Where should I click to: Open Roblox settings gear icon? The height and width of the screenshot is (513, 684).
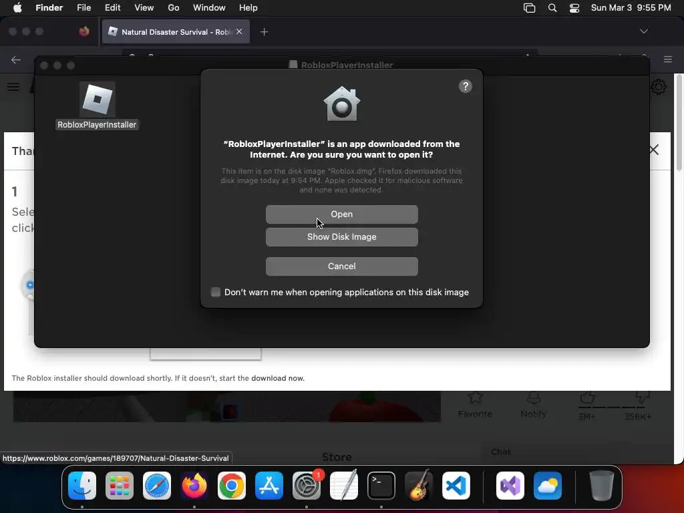point(659,87)
